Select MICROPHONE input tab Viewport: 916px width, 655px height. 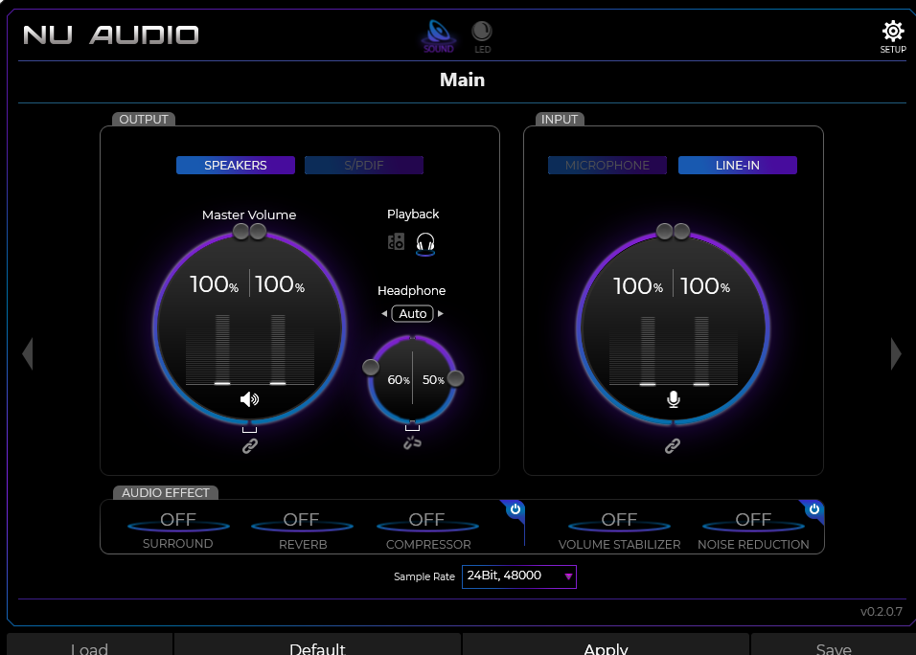tap(607, 166)
